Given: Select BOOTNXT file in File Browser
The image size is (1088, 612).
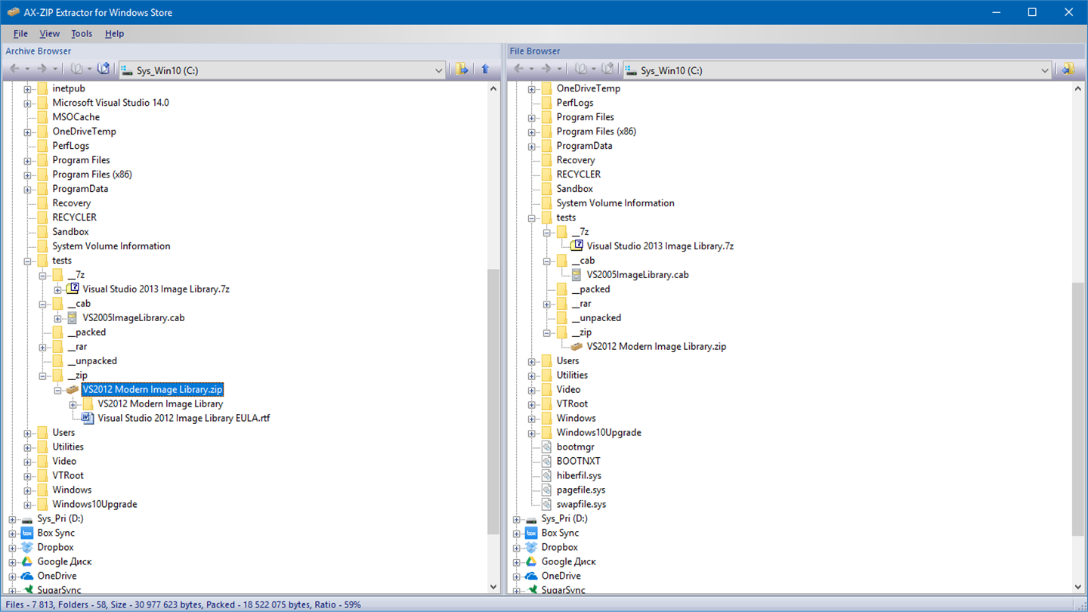Looking at the screenshot, I should [x=578, y=461].
